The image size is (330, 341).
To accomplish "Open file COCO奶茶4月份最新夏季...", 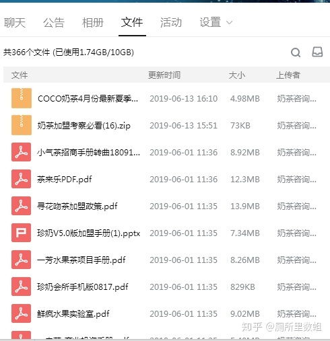I will pyautogui.click(x=88, y=98).
